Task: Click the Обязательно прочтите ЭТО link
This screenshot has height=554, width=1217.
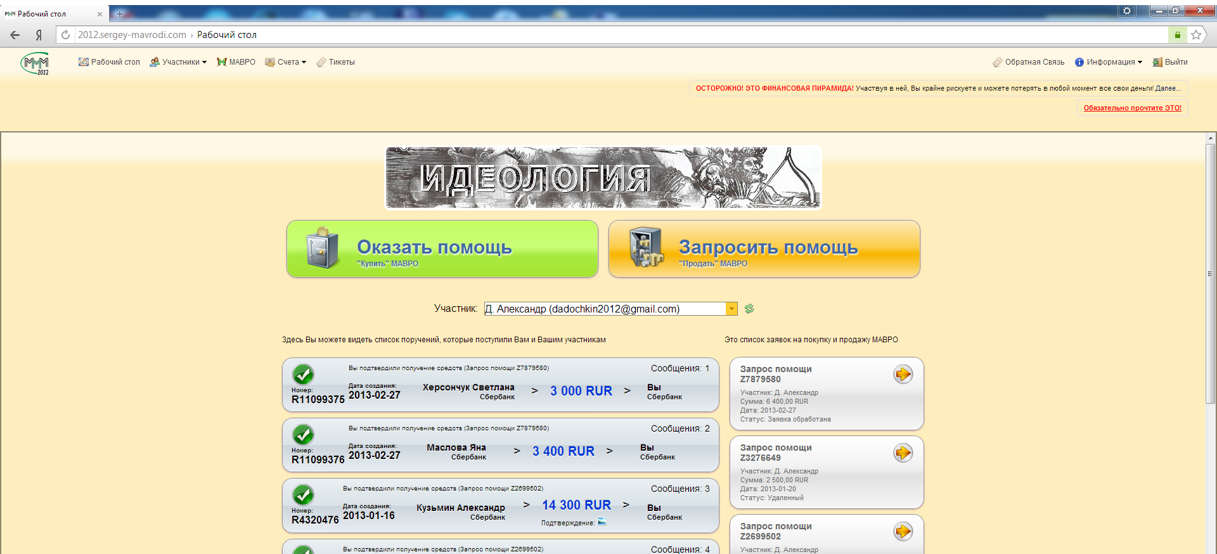Action: (1132, 108)
